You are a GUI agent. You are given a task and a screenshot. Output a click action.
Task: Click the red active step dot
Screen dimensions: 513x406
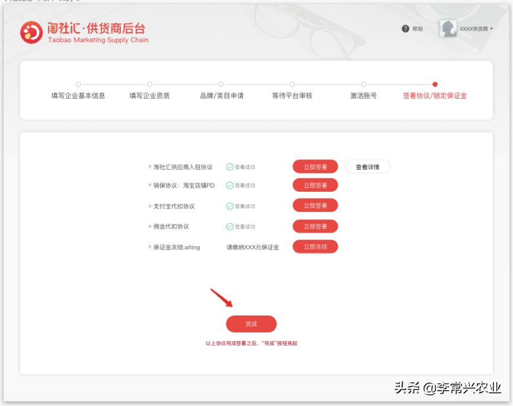pos(435,85)
